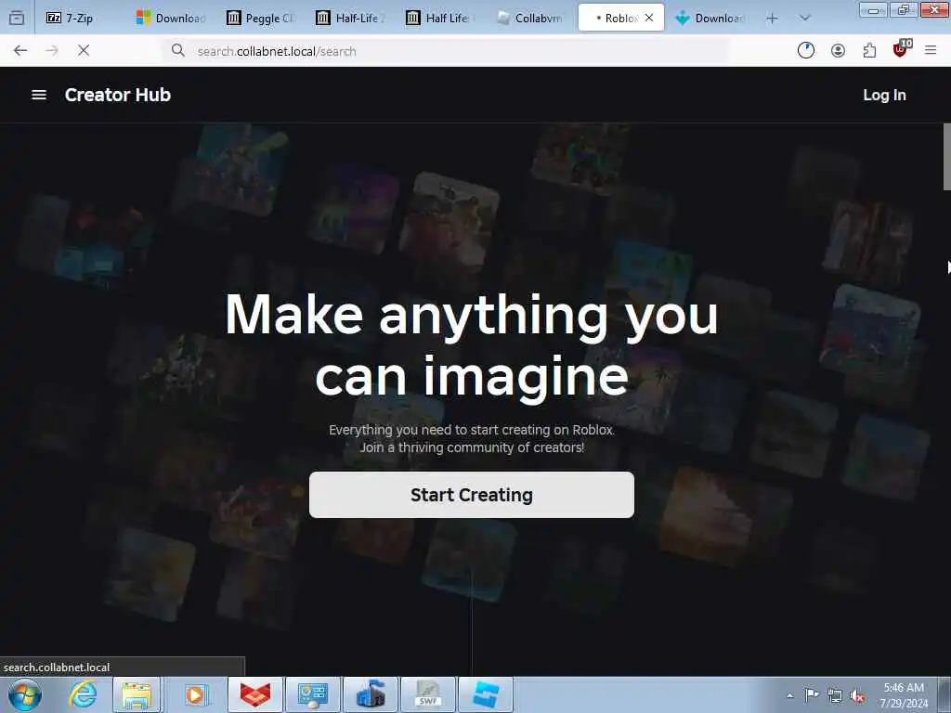This screenshot has width=951, height=713.
Task: Click the Creator Hub logo text
Action: [x=118, y=95]
